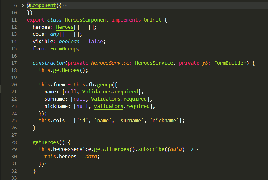268x180 pixels.
Task: Select line number 17 in the gutter
Action: [14, 63]
